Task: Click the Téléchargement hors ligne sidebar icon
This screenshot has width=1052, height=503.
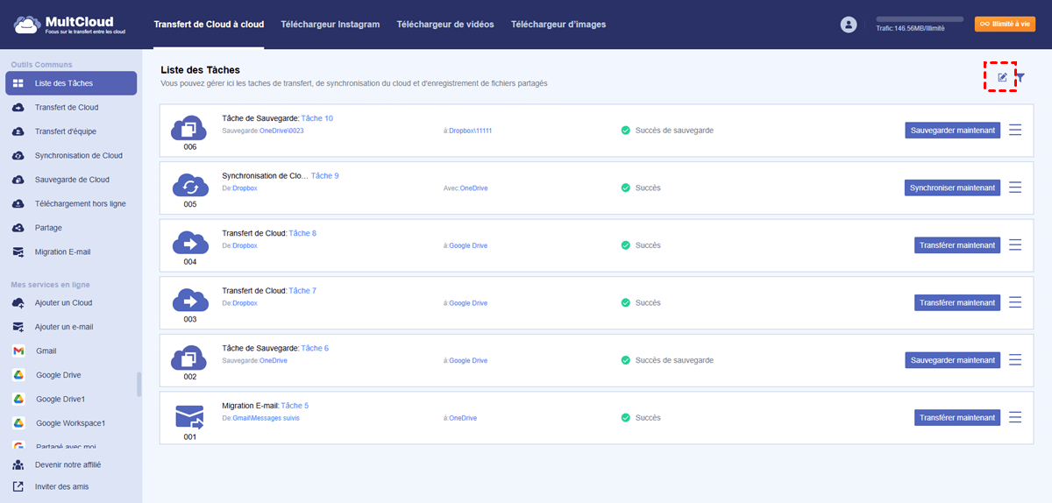Action: pyautogui.click(x=18, y=203)
